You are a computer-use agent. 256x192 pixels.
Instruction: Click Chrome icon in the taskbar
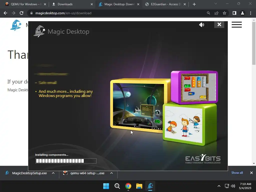[x=128, y=186]
